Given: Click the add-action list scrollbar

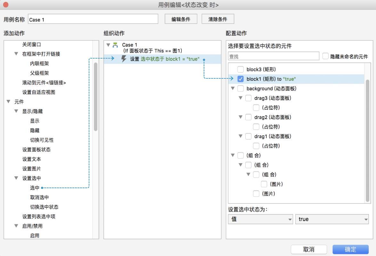Looking at the screenshot, I should [x=96, y=97].
